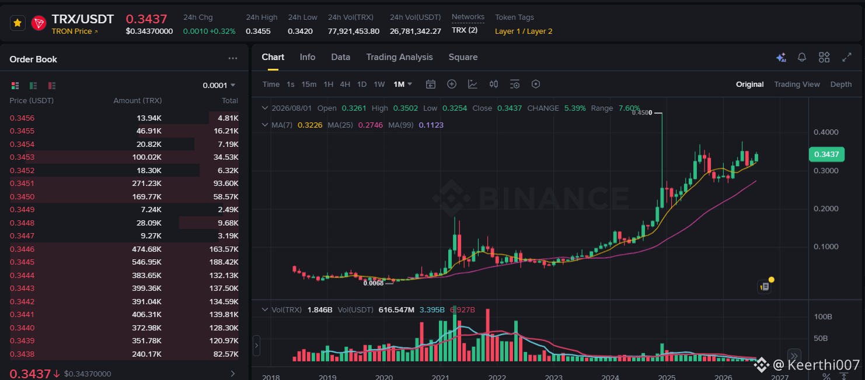Switch to the Info tab

point(308,57)
